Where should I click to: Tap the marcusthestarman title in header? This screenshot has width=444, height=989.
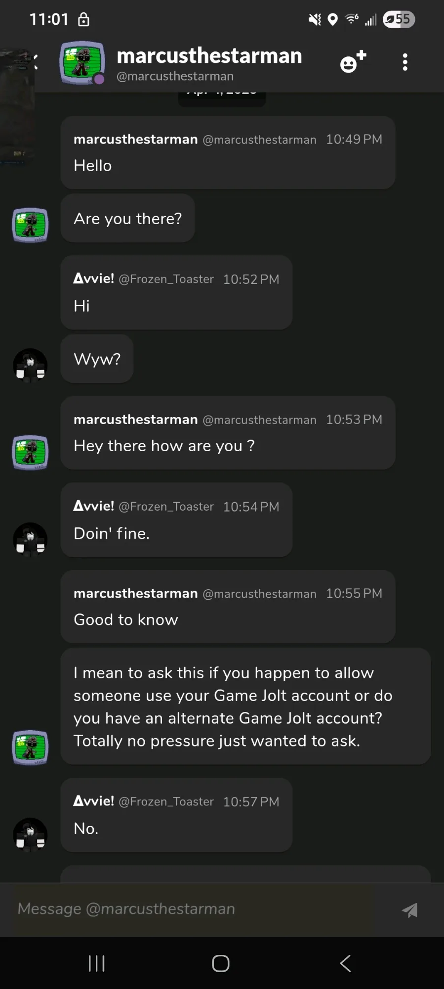click(209, 56)
